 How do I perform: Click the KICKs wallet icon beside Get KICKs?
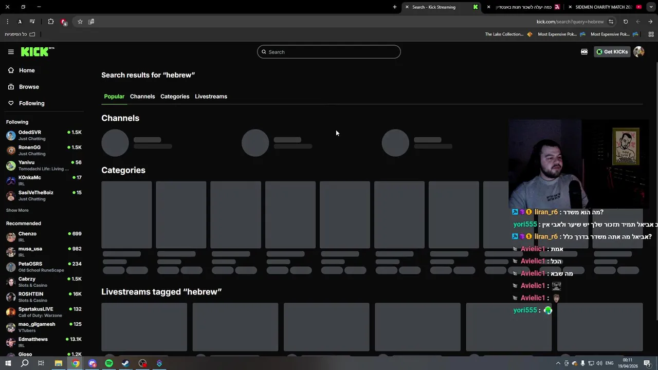coord(584,52)
